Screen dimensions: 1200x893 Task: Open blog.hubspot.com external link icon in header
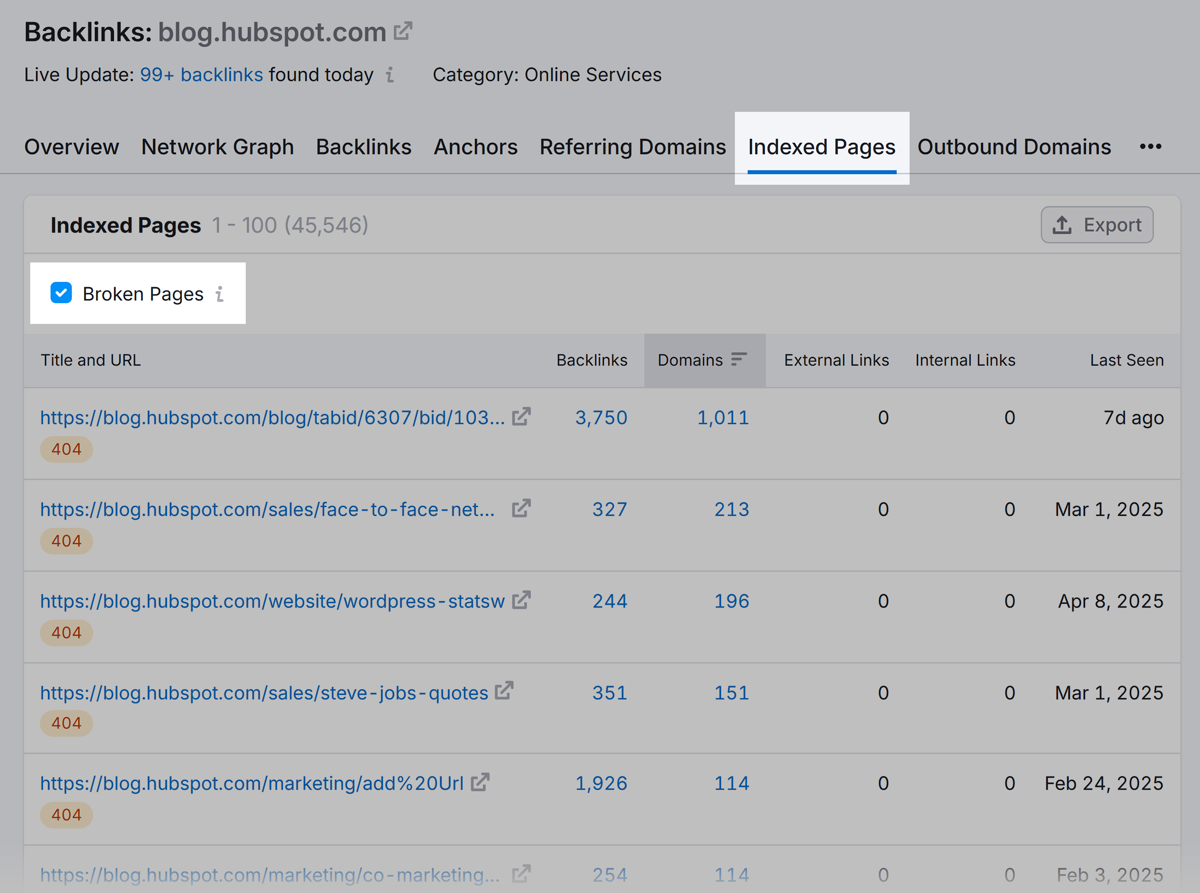[x=403, y=31]
